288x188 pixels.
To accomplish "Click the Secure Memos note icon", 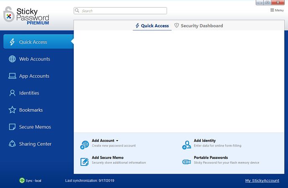I will (x=12, y=127).
